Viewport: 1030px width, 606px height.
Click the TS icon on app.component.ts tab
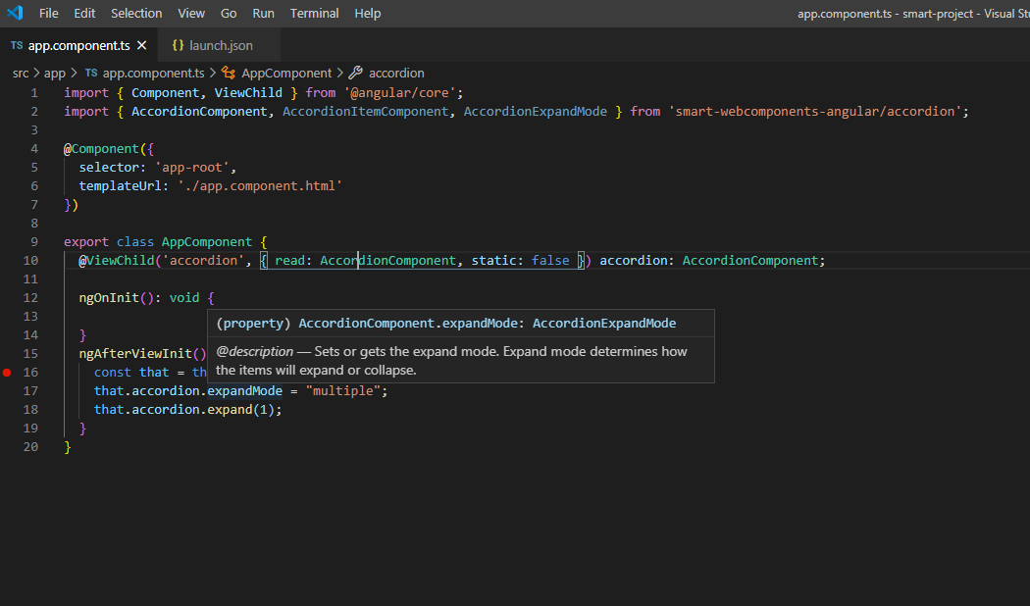coord(17,46)
